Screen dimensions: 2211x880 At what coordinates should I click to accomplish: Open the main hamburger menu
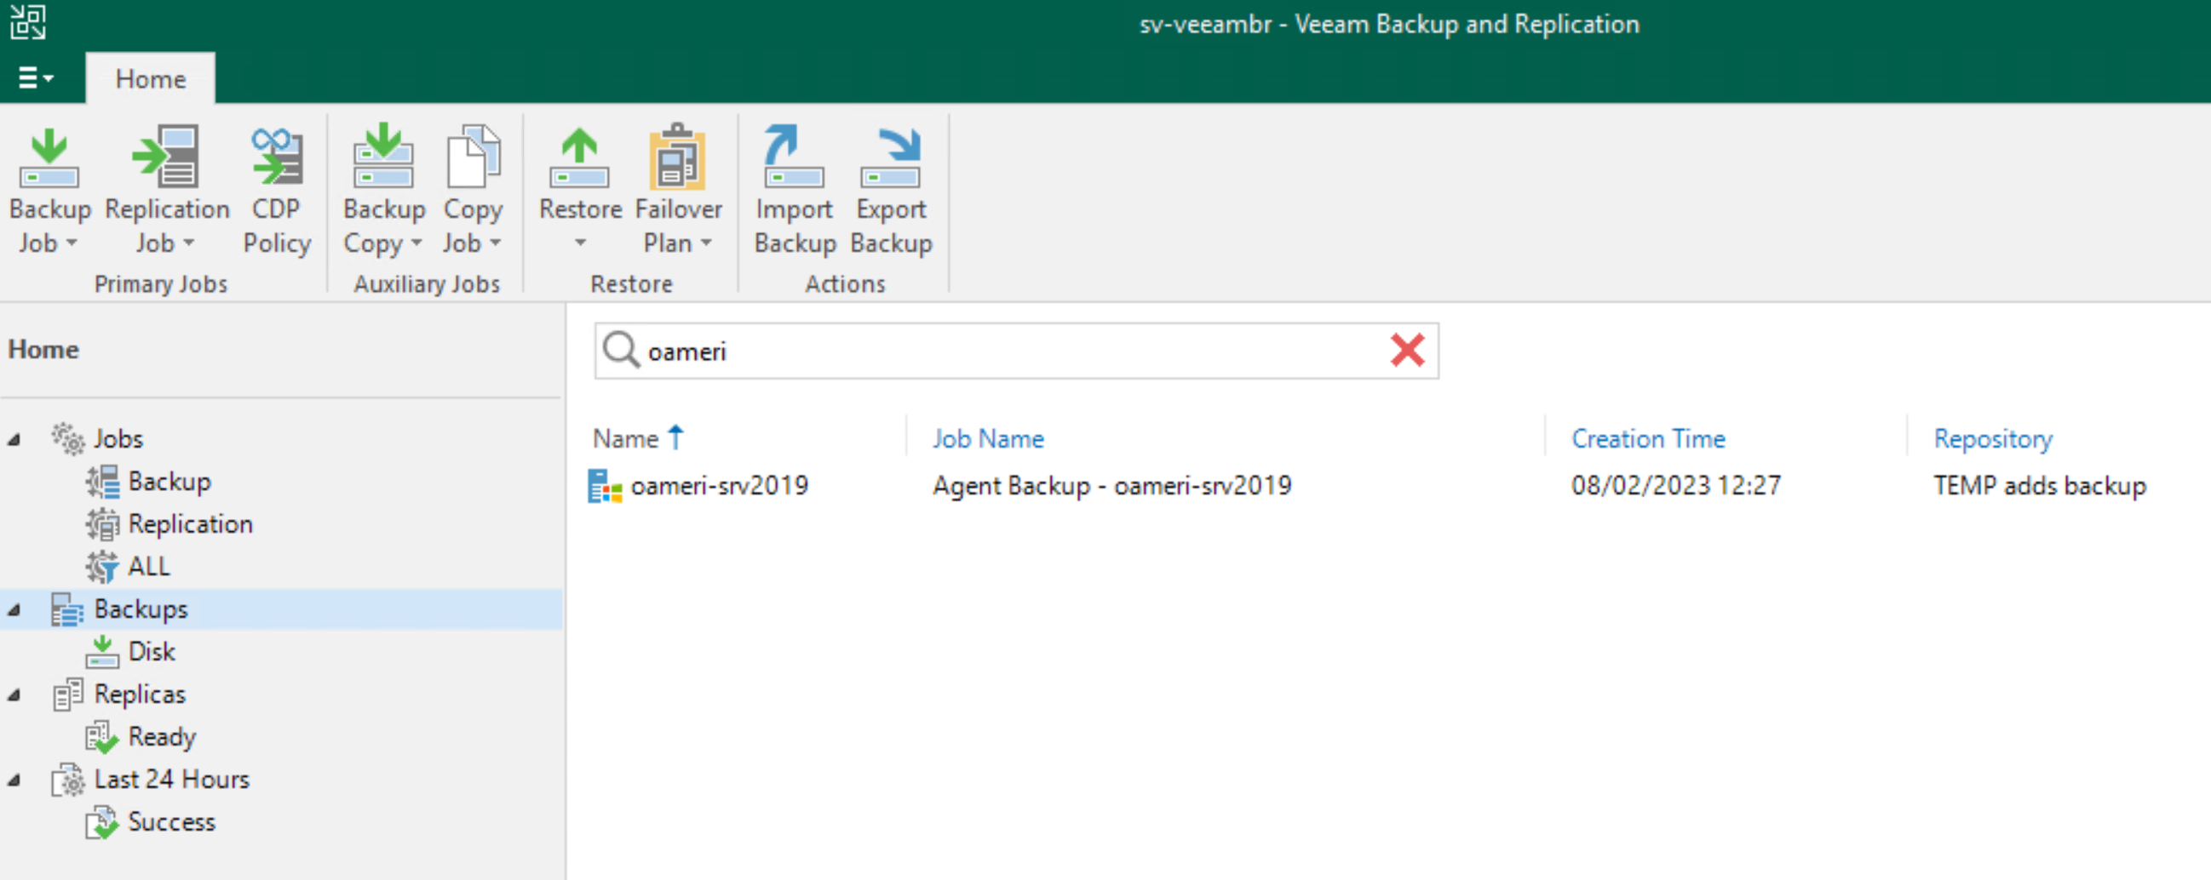pyautogui.click(x=35, y=78)
